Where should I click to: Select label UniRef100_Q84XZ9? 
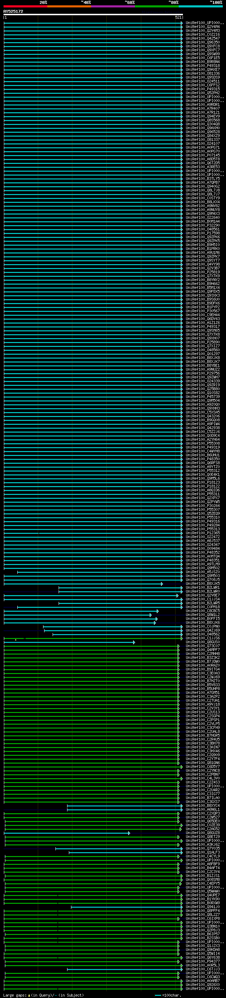(202, 136)
